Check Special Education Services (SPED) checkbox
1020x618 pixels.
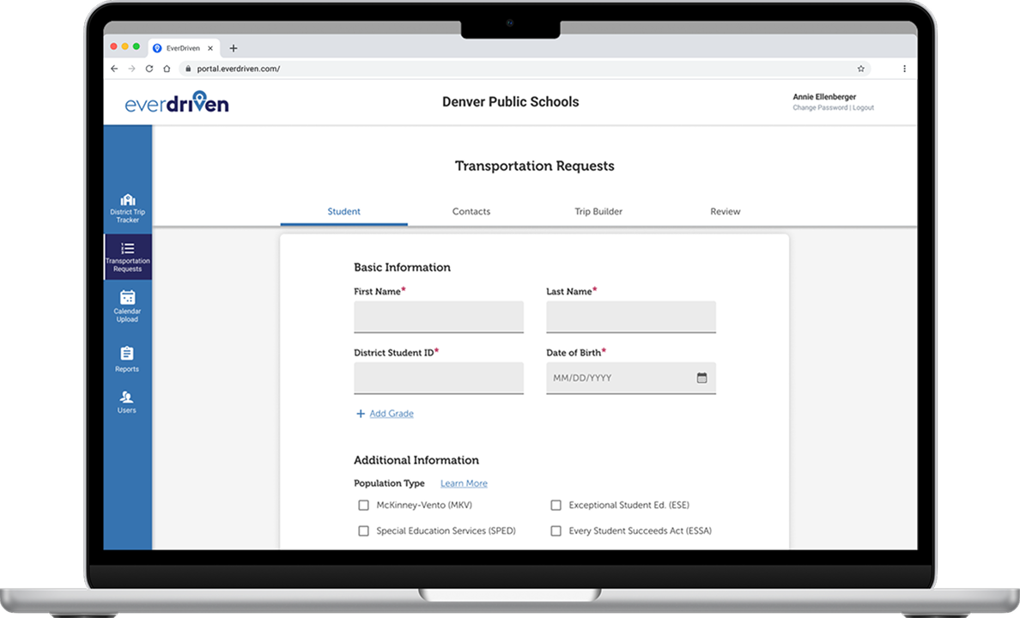(x=364, y=531)
